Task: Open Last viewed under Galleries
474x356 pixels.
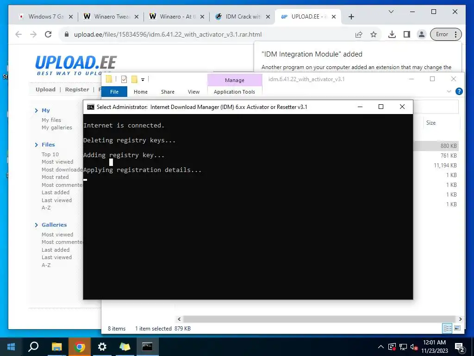Action: [57, 257]
